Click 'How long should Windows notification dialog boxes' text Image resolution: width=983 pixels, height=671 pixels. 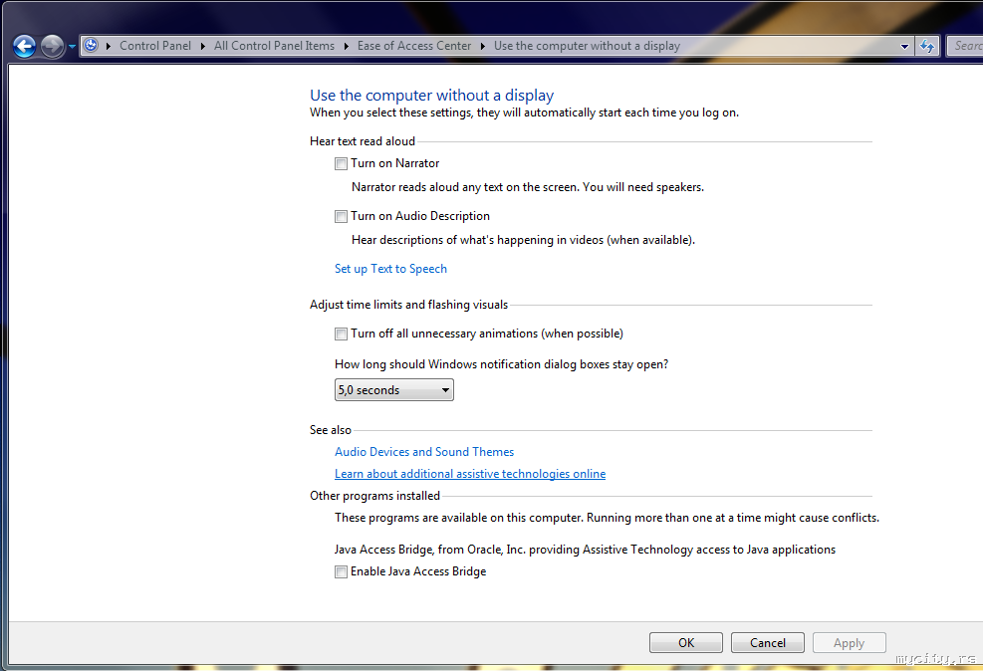502,364
